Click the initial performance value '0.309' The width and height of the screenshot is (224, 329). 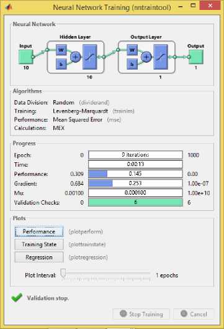click(77, 174)
